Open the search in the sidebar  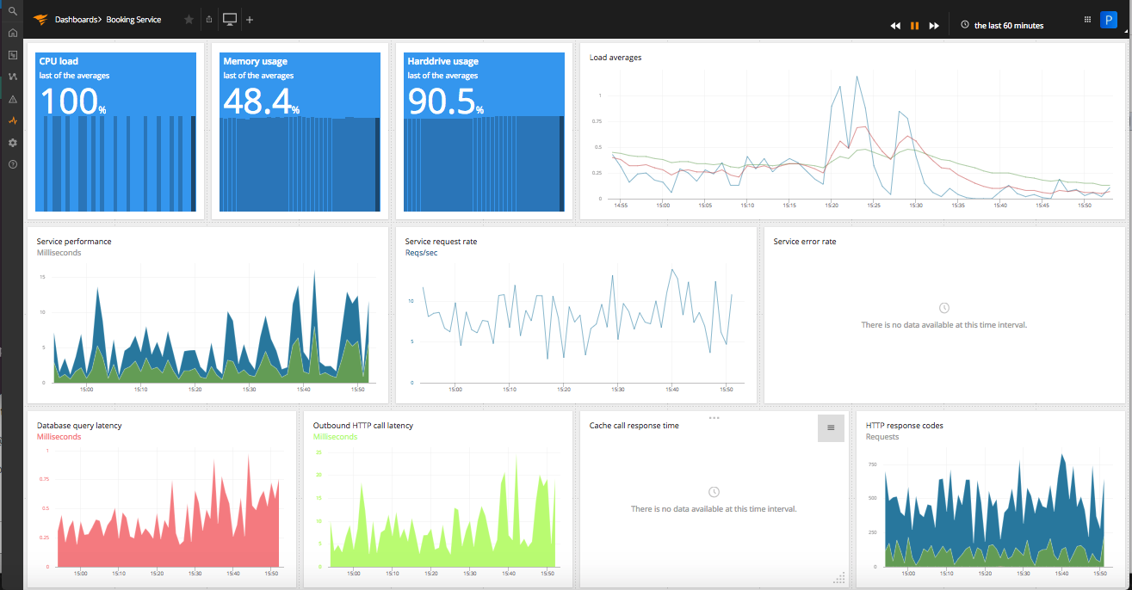[x=12, y=11]
